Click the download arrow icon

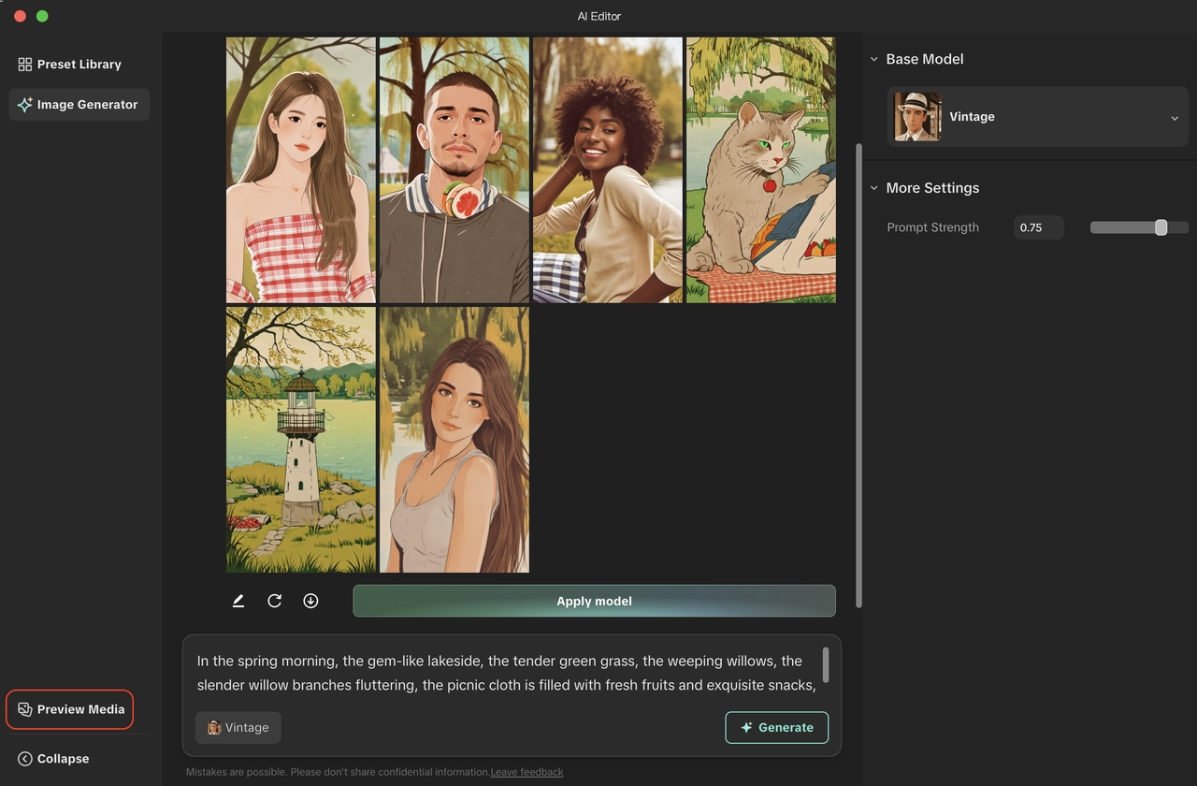(310, 601)
